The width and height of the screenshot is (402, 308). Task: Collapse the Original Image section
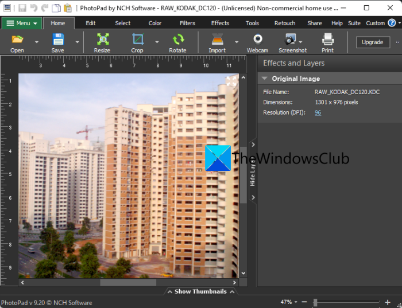[x=265, y=79]
